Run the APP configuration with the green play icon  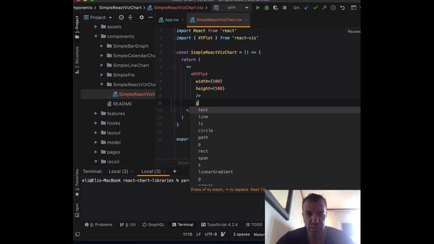tap(258, 7)
